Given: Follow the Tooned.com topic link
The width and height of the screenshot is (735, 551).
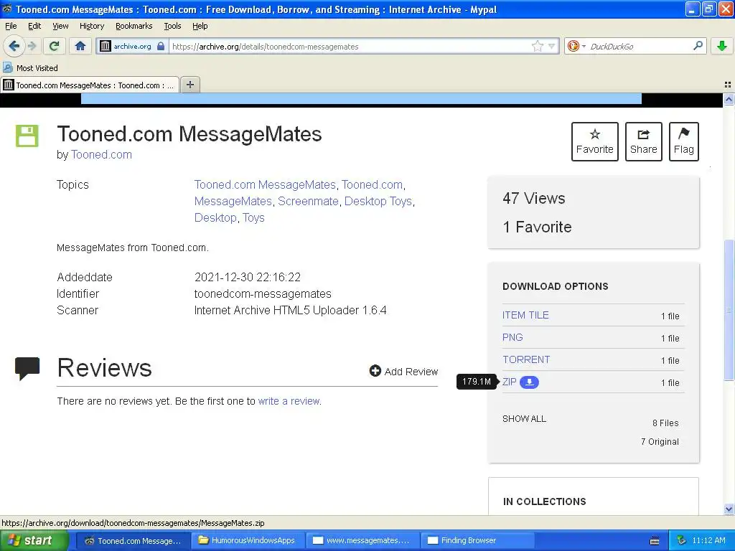Looking at the screenshot, I should click(x=372, y=184).
